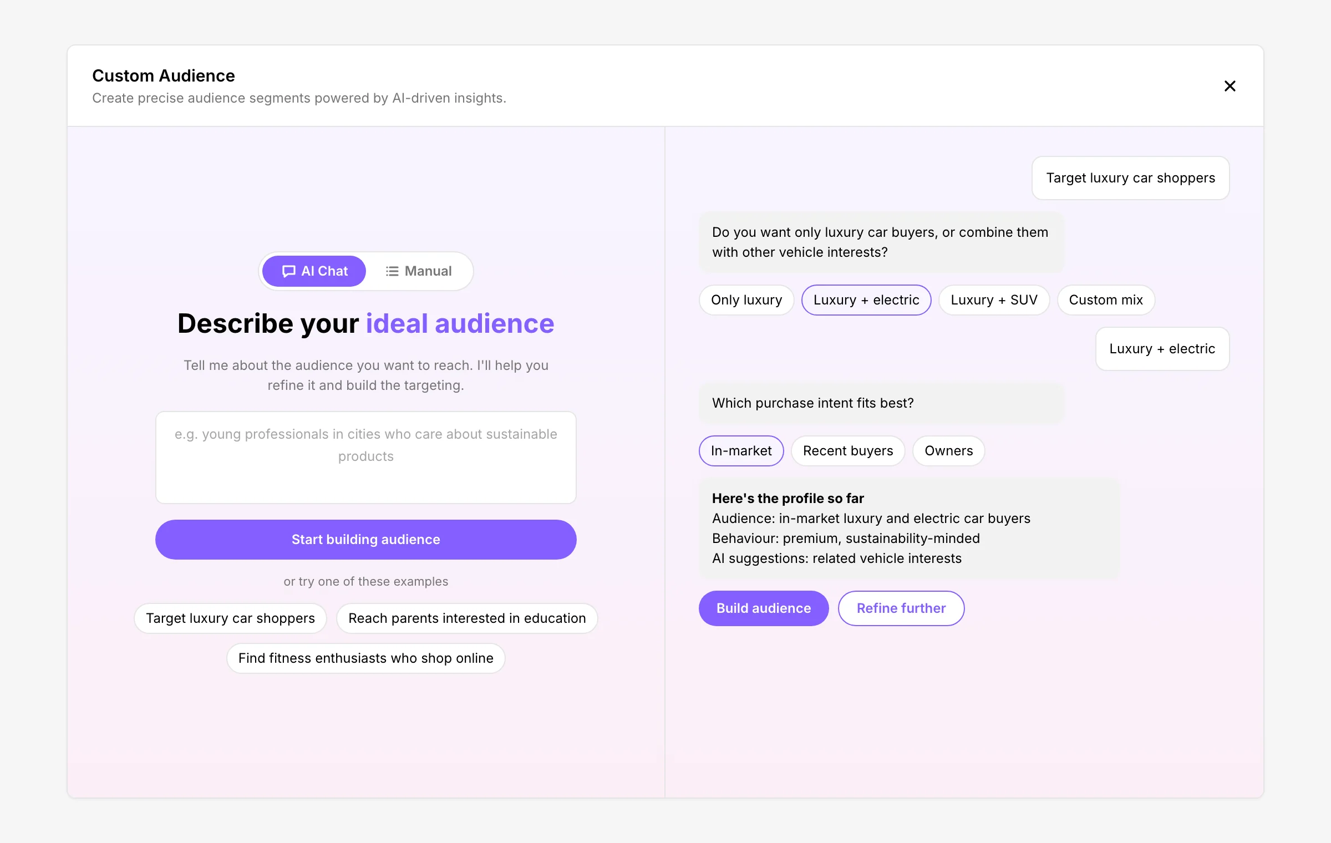The width and height of the screenshot is (1331, 843).
Task: Click the 'Here's the profile so far' heading
Action: [788, 499]
